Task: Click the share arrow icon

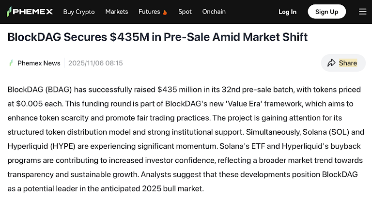Action: pyautogui.click(x=331, y=63)
